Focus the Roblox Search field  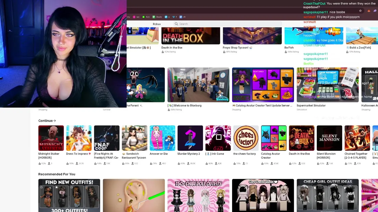coord(227,24)
